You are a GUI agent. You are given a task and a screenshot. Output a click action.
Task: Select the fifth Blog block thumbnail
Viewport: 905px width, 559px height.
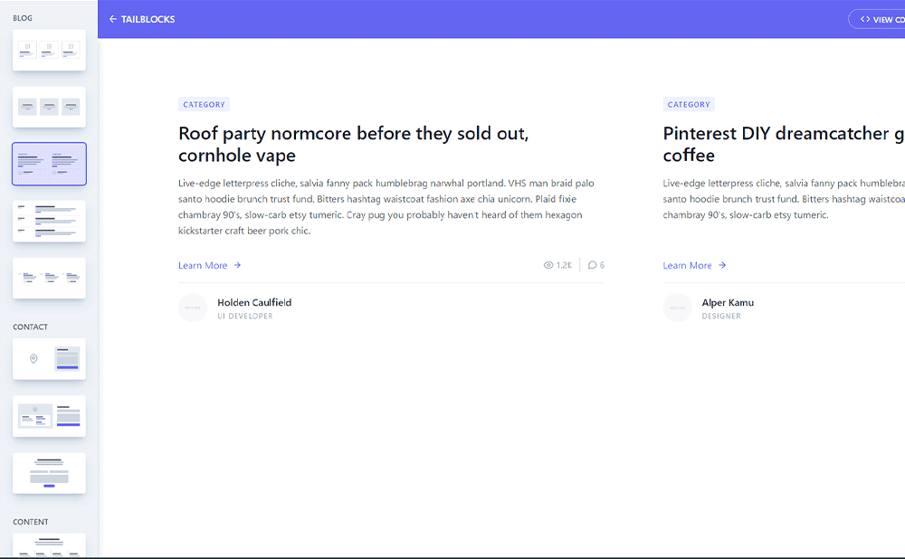(x=49, y=278)
